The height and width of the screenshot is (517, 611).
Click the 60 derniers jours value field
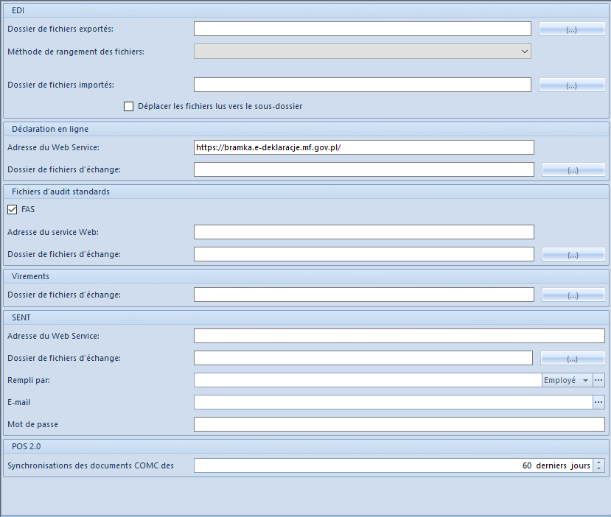[x=394, y=465]
